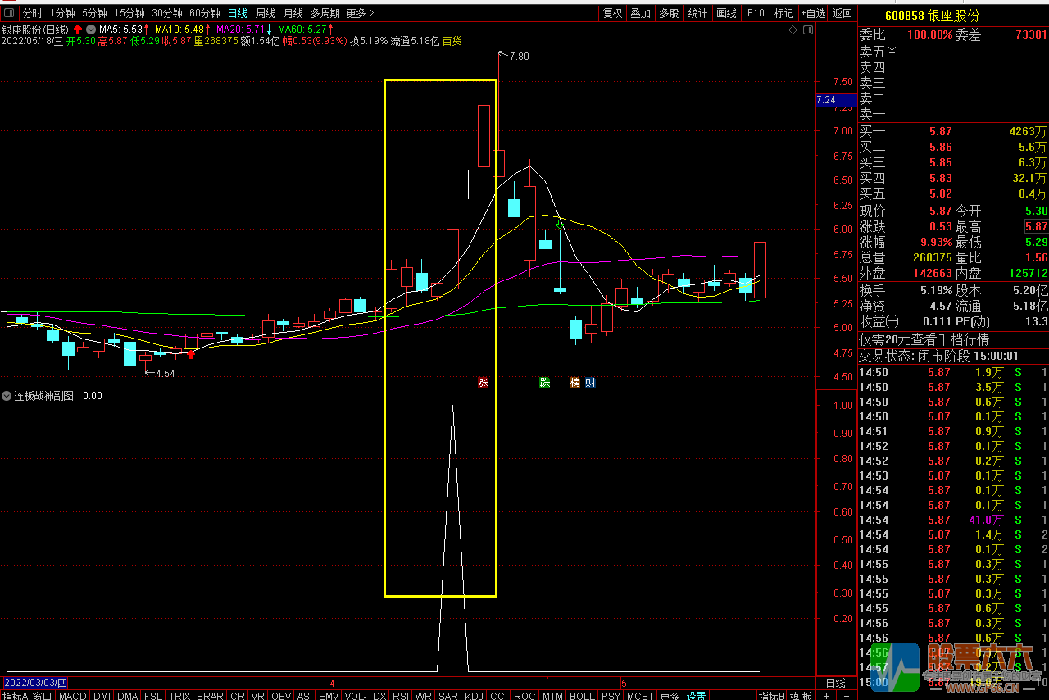Screen dimensions: 1049x700
Task: Expand the MA indicator settings chevron
Action: (x=91, y=29)
